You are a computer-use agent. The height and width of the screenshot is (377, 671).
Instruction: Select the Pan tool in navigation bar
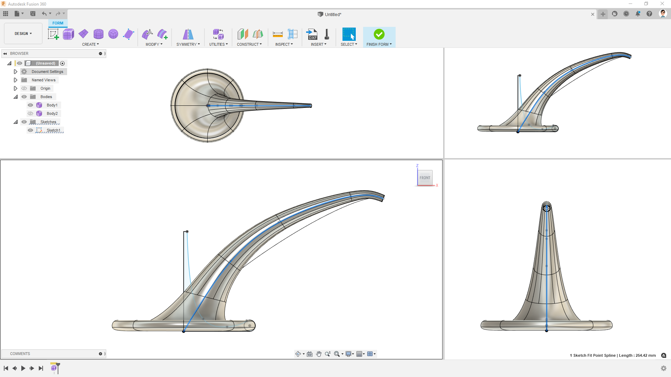click(318, 354)
